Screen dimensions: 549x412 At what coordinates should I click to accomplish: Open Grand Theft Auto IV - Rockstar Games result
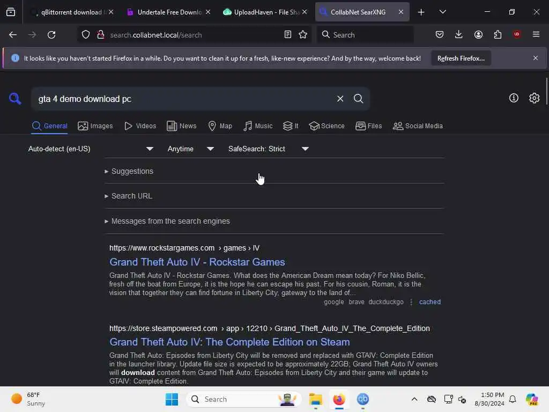tap(197, 262)
